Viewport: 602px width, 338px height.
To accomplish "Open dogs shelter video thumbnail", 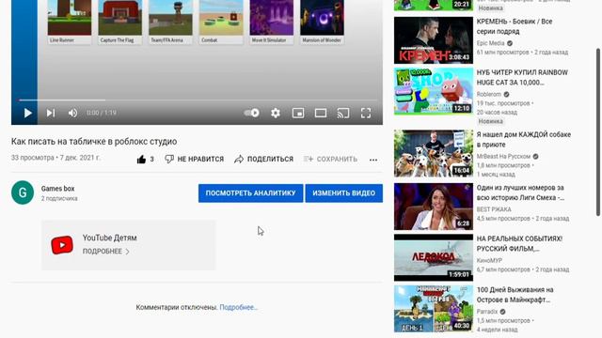I will [434, 153].
